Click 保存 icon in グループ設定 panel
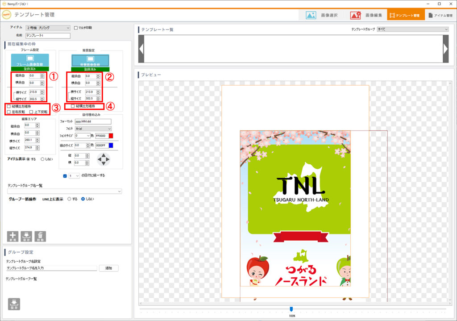Image resolution: width=457 pixels, height=321 pixels. [14, 304]
